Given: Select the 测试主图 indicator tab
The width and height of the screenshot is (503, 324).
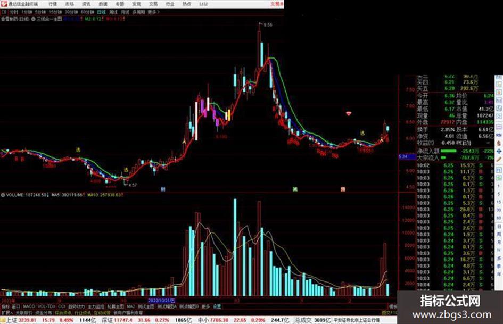Looking at the screenshot, I should 146,306.
